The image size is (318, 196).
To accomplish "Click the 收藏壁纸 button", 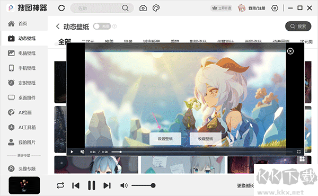I will 206,139.
